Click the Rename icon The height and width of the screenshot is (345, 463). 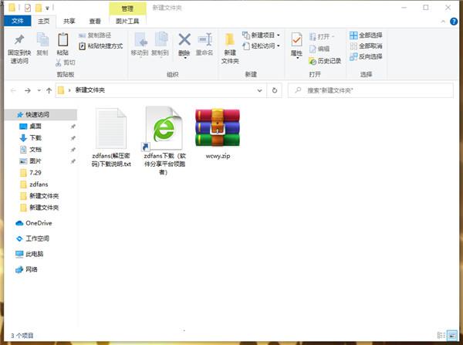click(x=204, y=39)
